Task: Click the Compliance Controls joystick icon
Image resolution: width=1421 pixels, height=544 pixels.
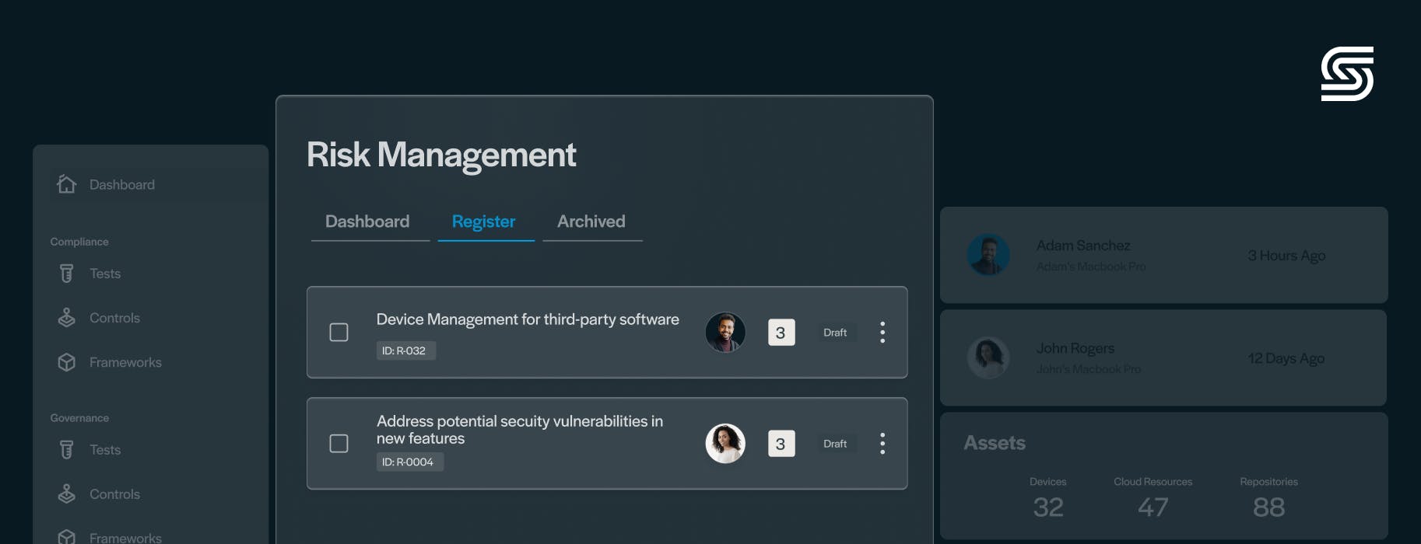Action: pyautogui.click(x=67, y=318)
